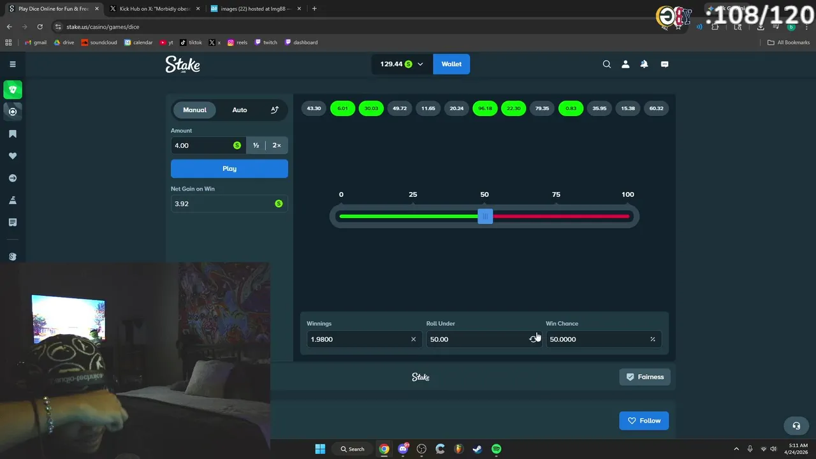This screenshot has width=816, height=459.
Task: Open the challenges flask sidebar icon
Action: 13,200
